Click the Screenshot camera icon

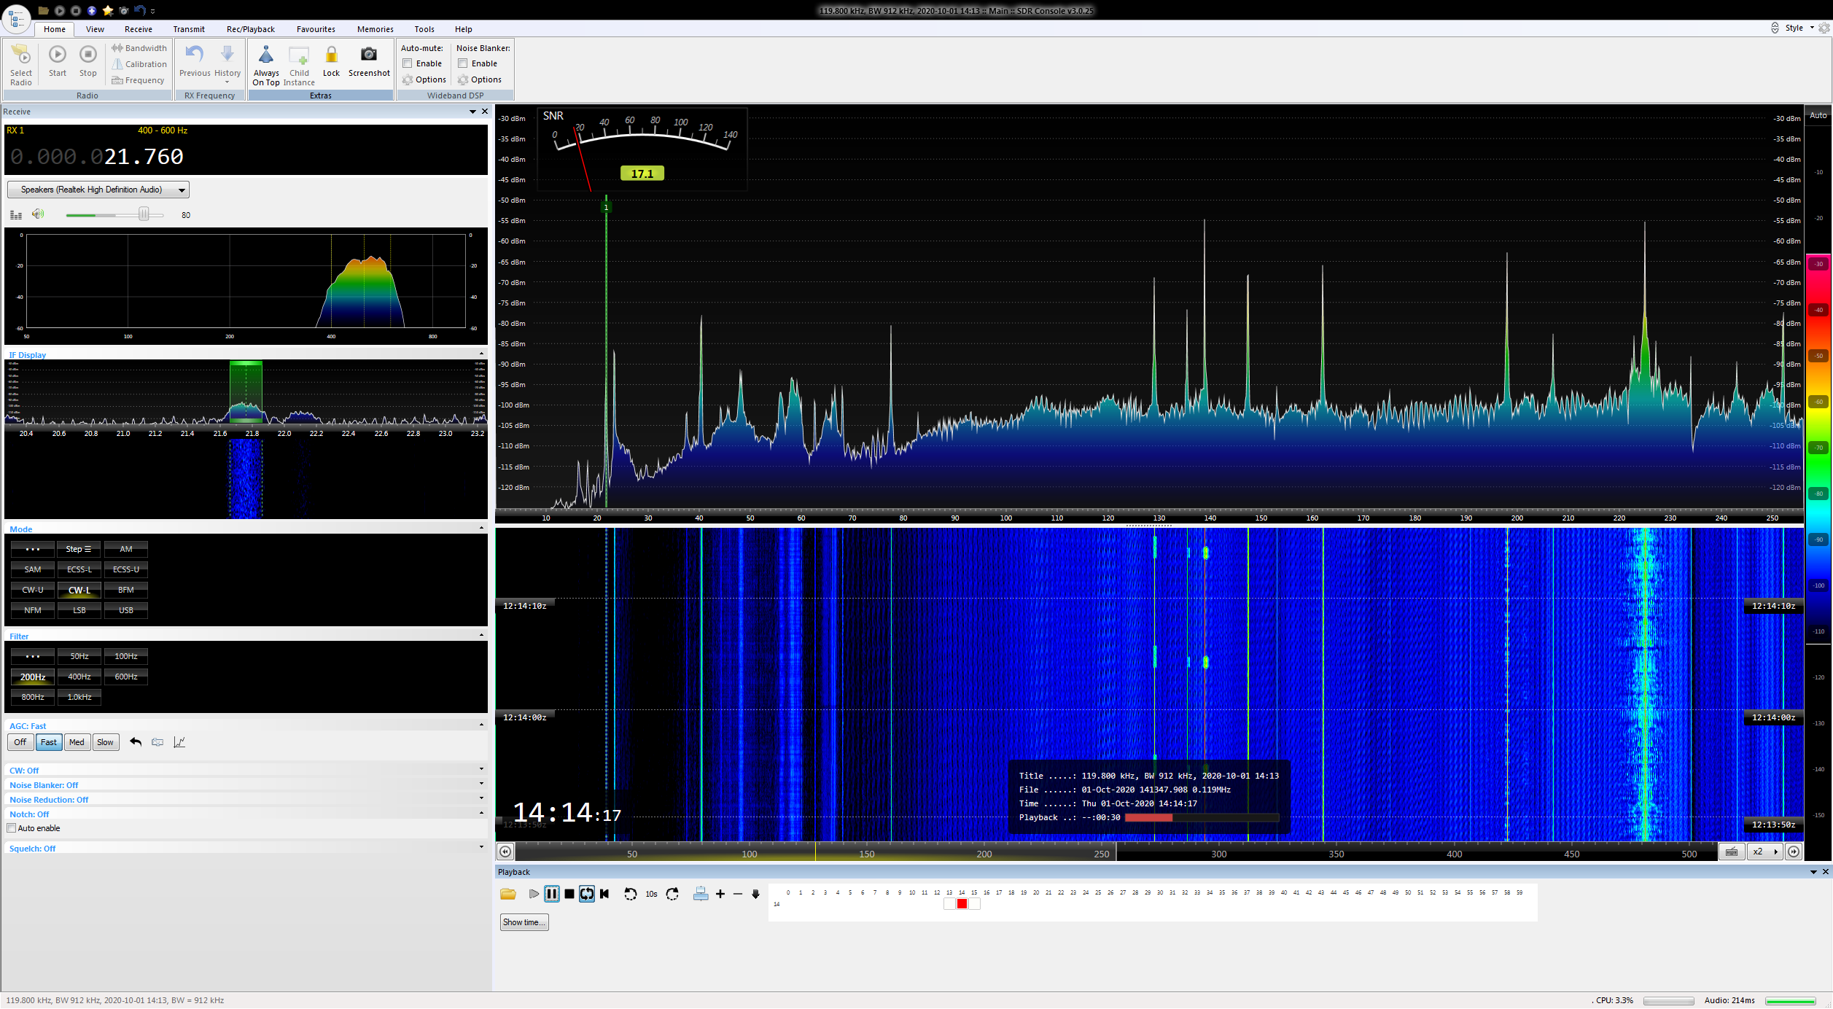point(369,55)
